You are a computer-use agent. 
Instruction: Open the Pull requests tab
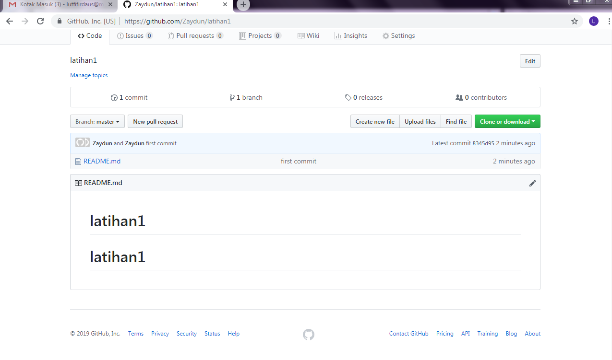coord(195,36)
